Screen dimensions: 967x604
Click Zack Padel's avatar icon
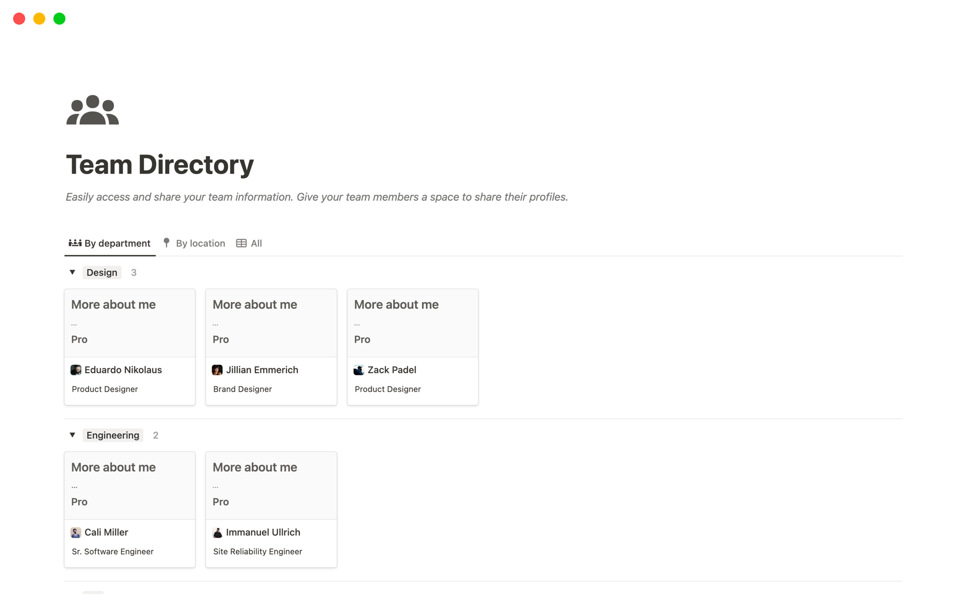(359, 370)
